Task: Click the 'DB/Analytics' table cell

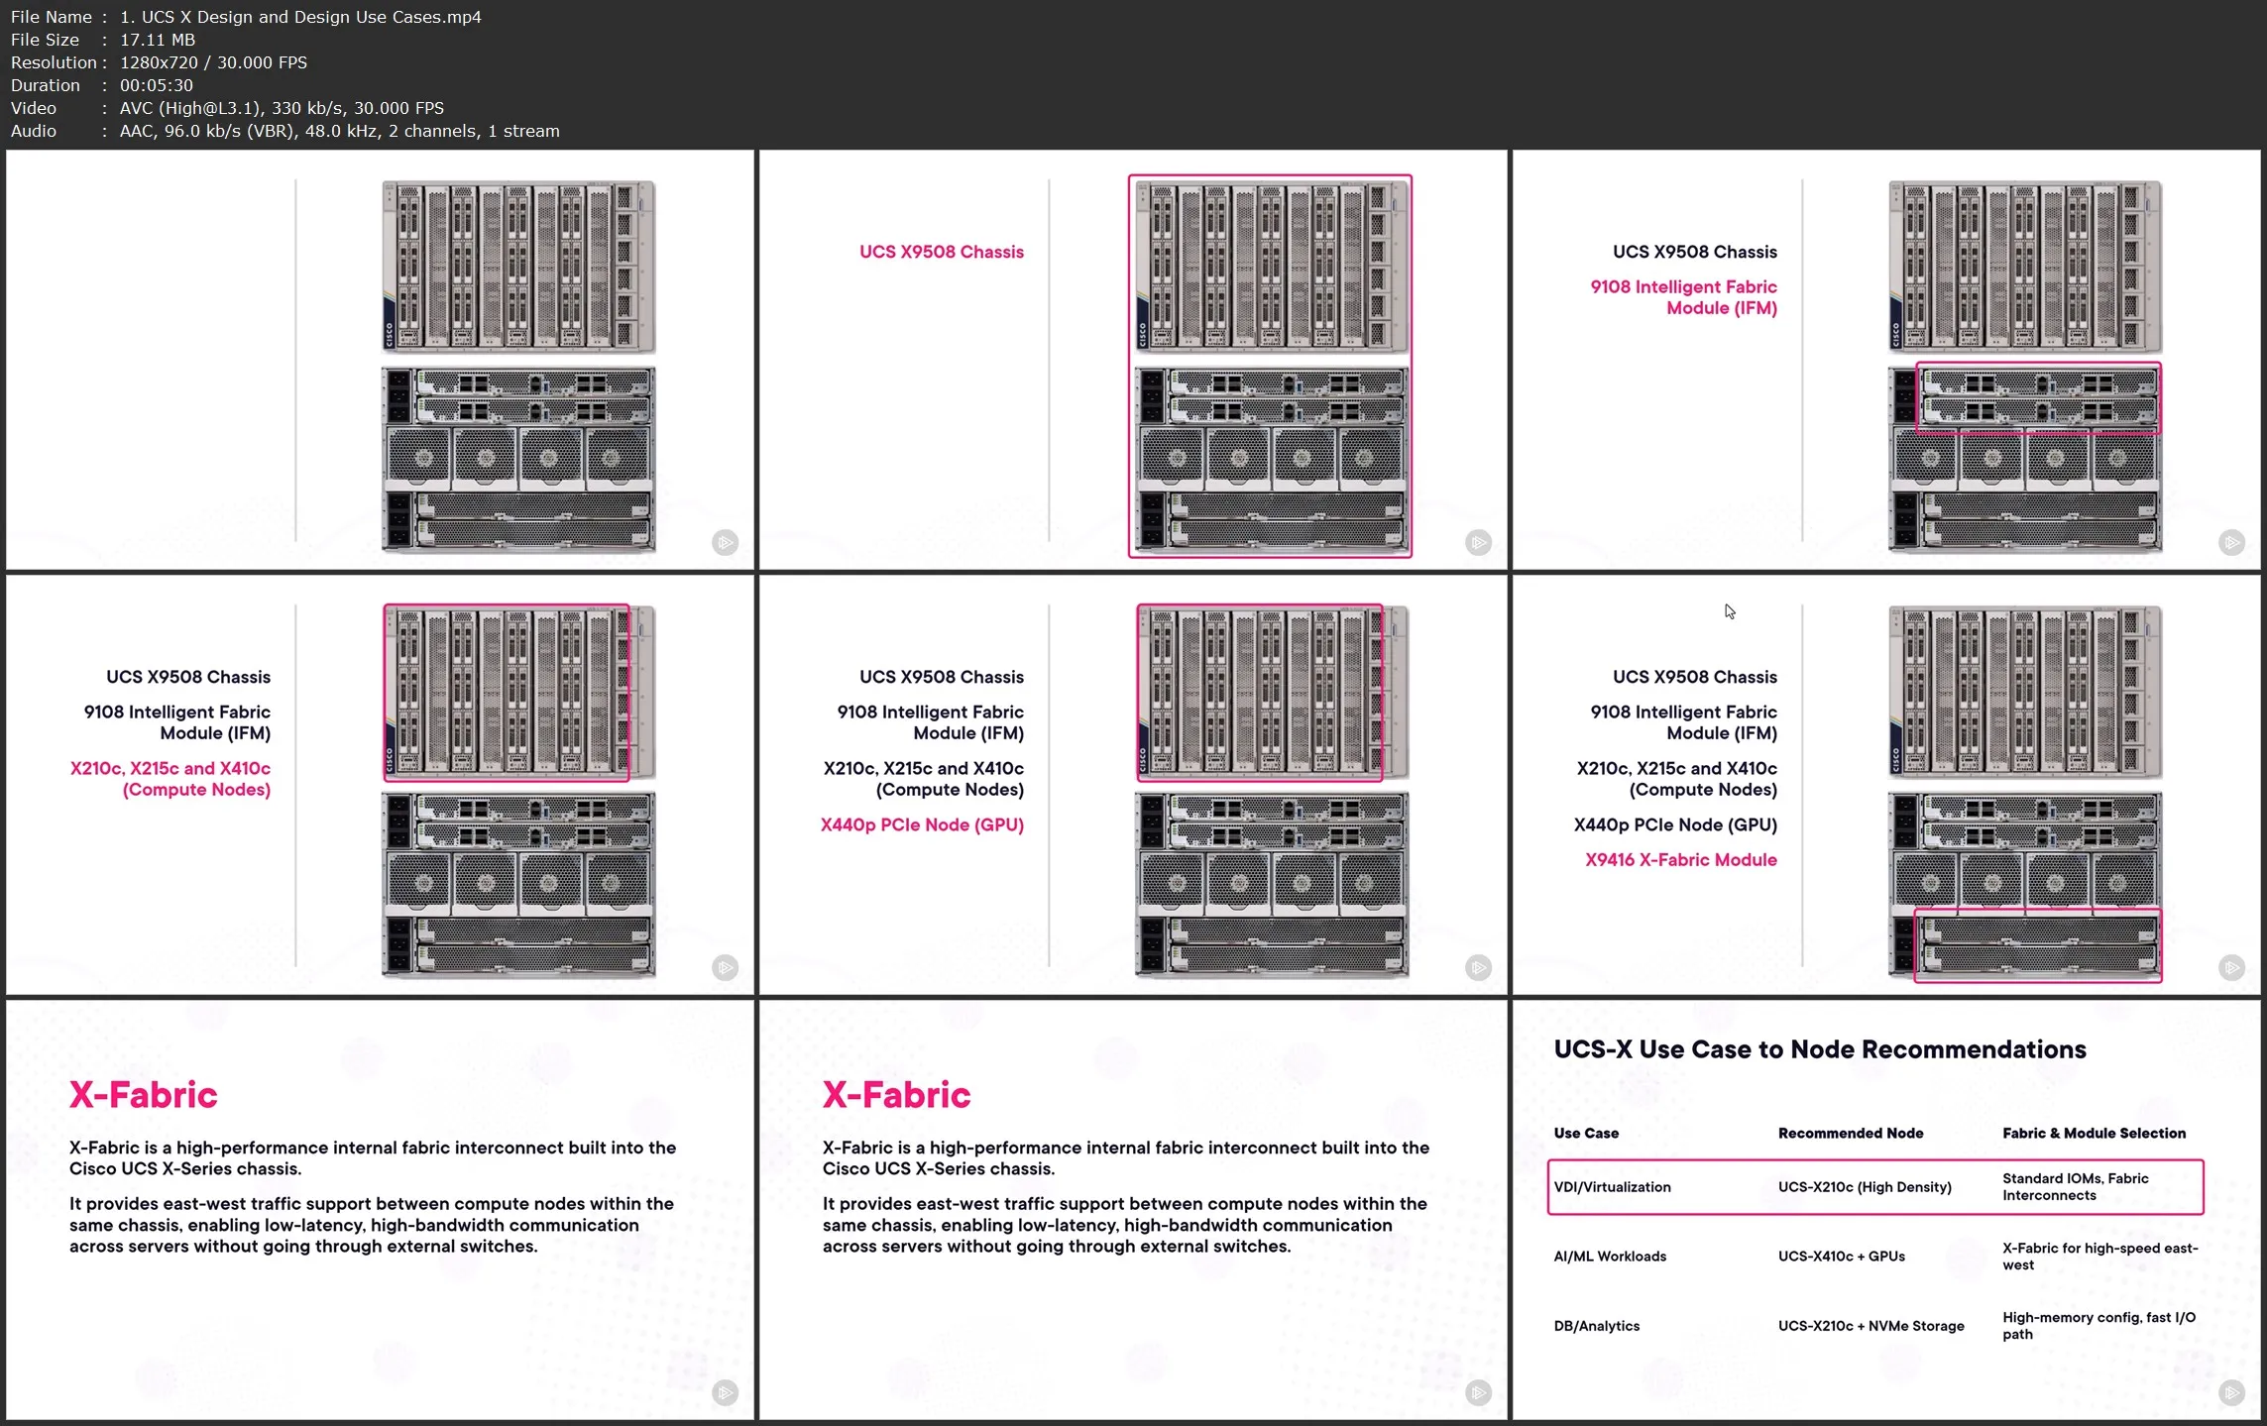Action: tap(1596, 1326)
